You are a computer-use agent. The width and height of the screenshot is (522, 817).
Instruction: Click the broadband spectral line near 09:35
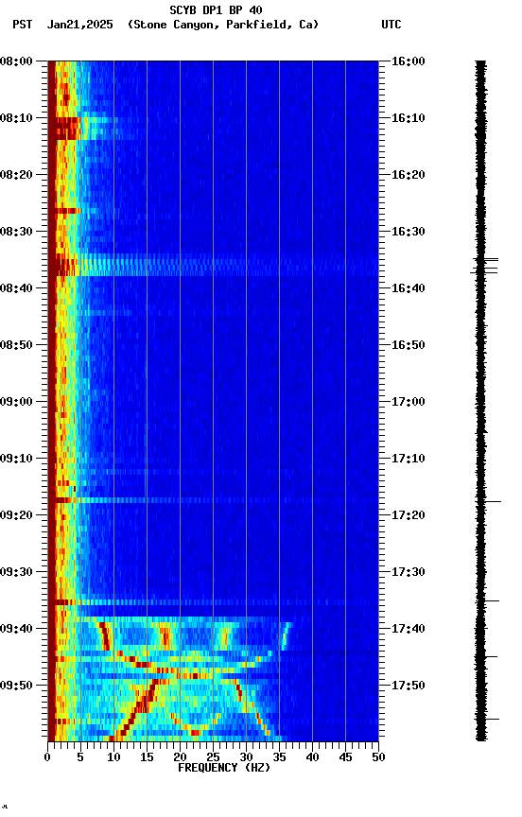213,602
